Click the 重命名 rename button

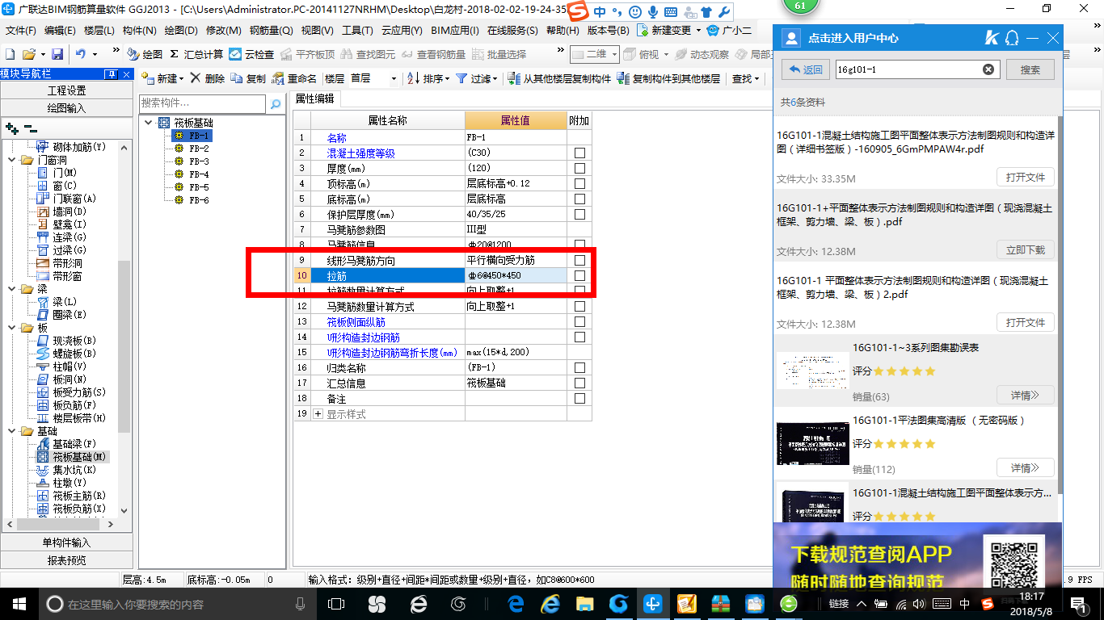294,78
